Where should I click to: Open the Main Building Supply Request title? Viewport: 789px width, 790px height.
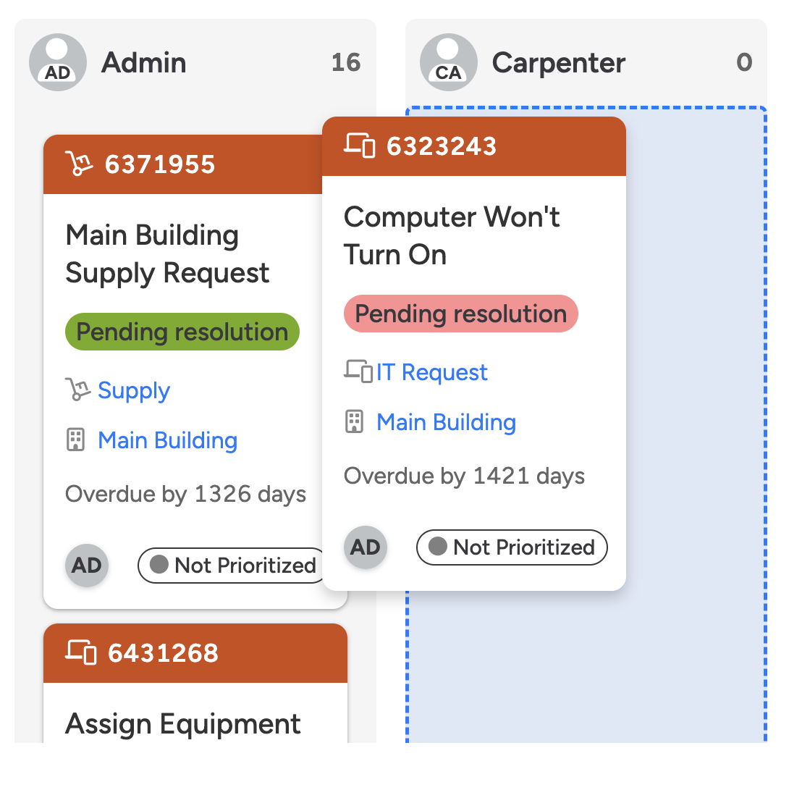[167, 254]
